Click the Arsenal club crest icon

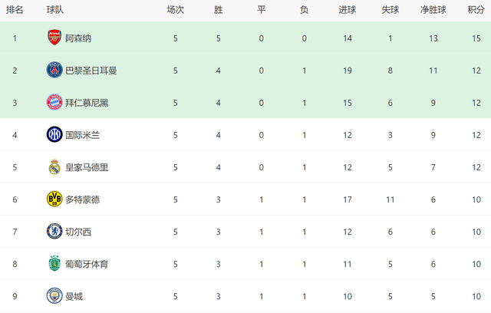coord(54,38)
